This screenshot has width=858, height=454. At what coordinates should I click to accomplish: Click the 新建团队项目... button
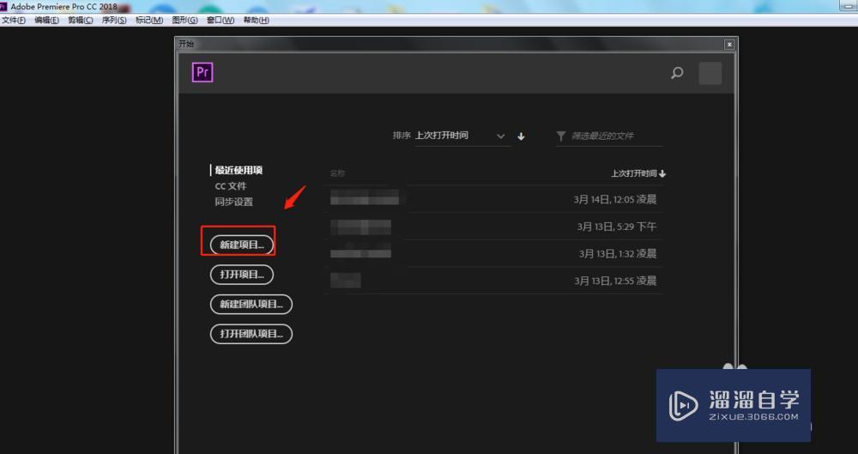coord(251,304)
